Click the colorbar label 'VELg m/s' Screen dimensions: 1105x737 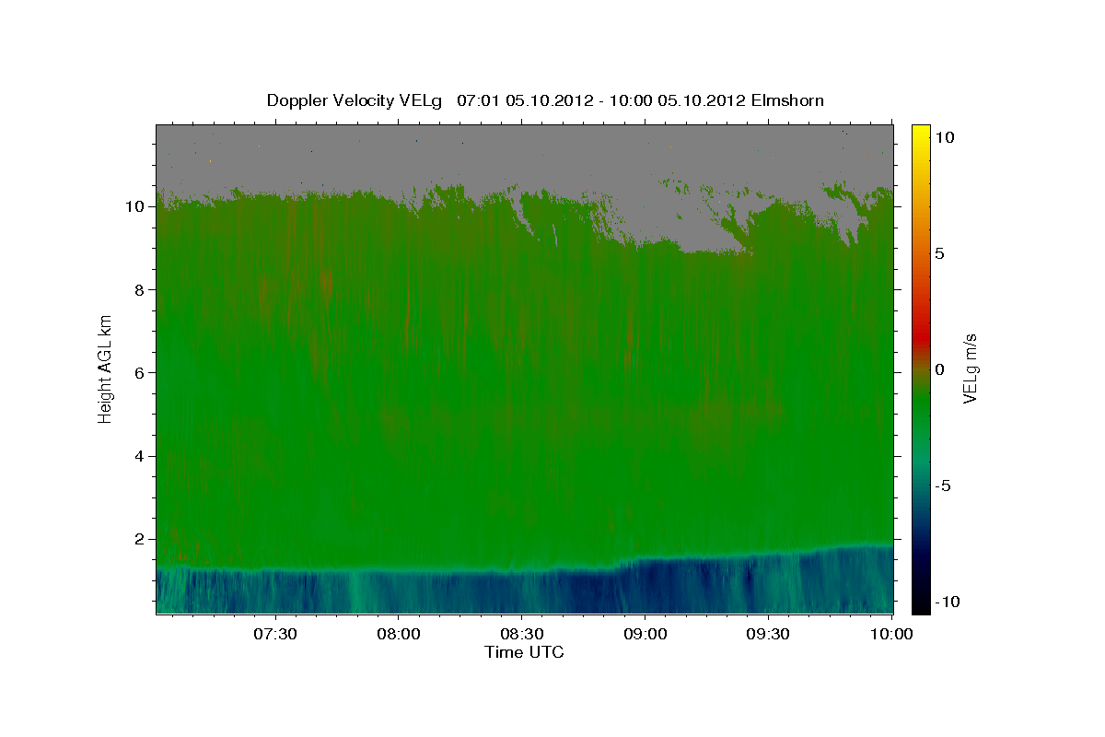[971, 368]
